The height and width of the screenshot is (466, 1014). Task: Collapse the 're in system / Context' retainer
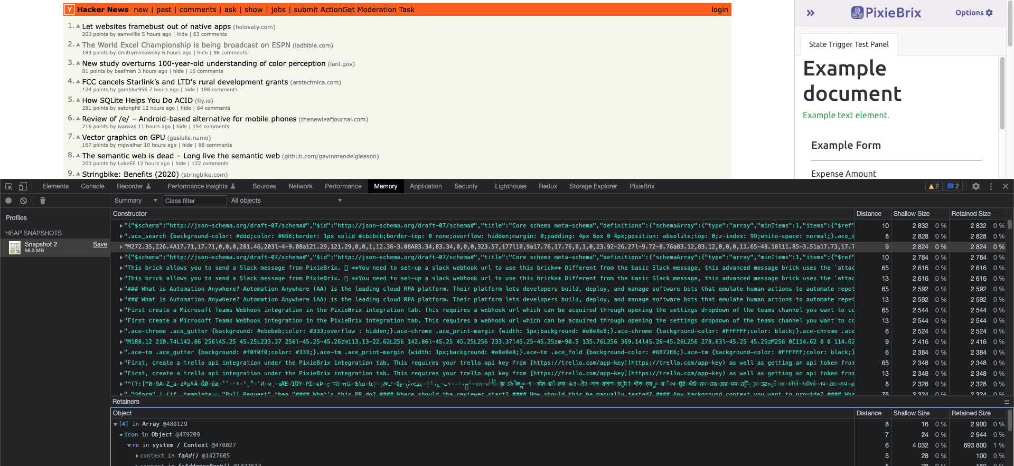(x=129, y=445)
